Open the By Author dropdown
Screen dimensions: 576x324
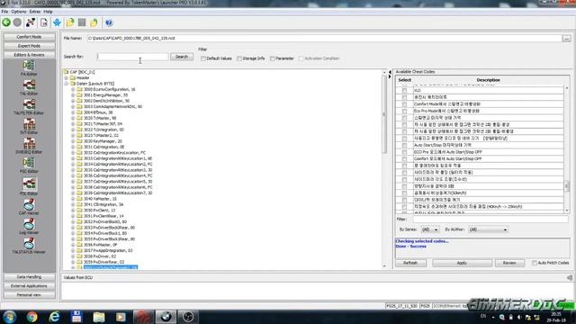(x=488, y=229)
